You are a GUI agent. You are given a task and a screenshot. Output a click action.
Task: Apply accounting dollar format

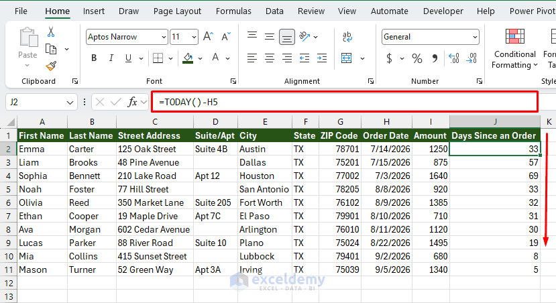(389, 58)
